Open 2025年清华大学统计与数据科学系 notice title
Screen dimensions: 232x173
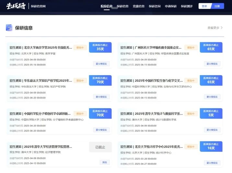(x=152, y=114)
